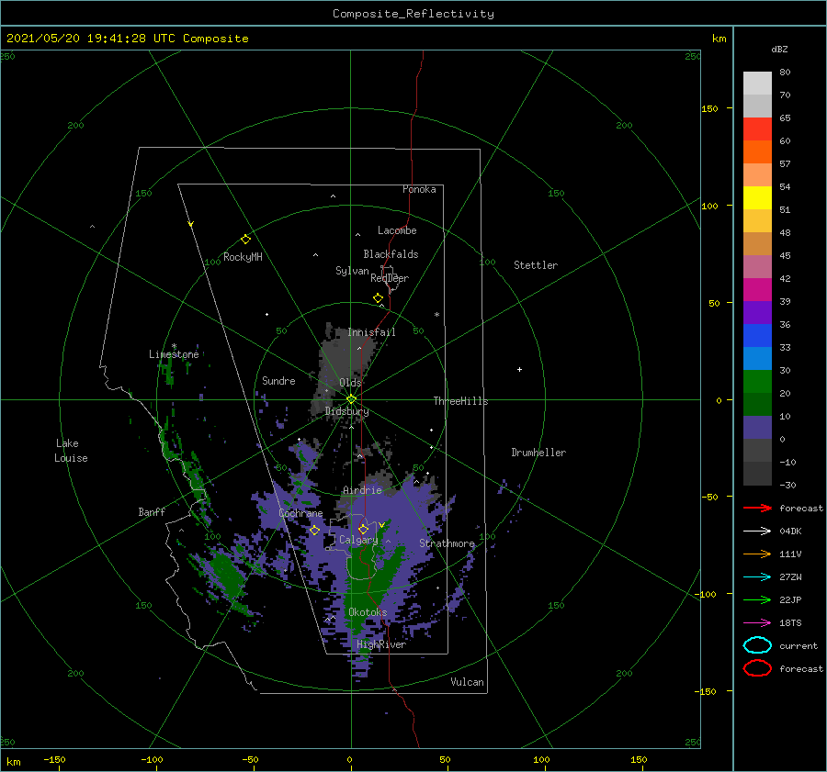Pick the orange 111V arrow symbol
Image resolution: width=827 pixels, height=772 pixels.
pyautogui.click(x=757, y=554)
